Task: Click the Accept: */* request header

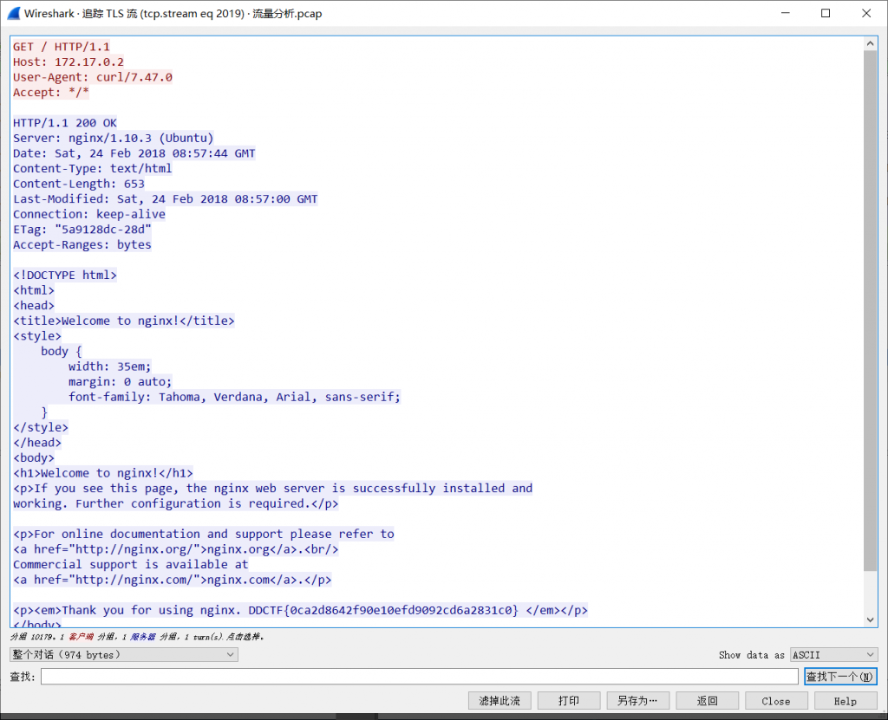Action: (51, 92)
